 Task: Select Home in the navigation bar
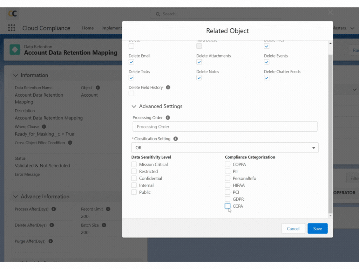(88, 28)
